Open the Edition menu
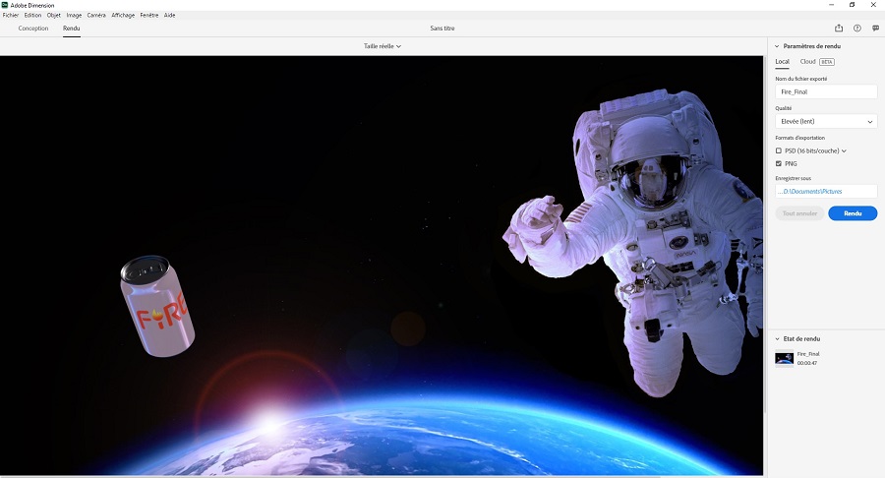Image resolution: width=885 pixels, height=478 pixels. click(32, 15)
